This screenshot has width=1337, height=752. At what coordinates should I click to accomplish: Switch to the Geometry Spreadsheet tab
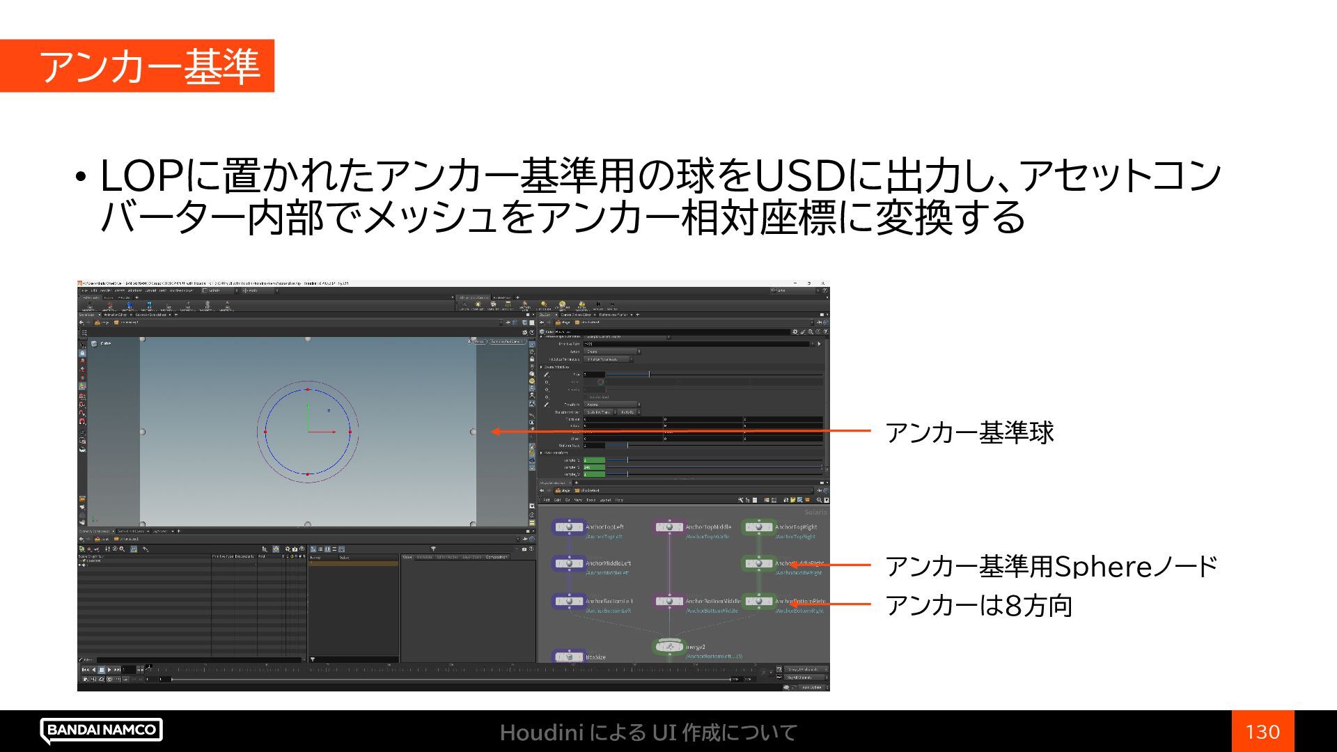pos(151,315)
